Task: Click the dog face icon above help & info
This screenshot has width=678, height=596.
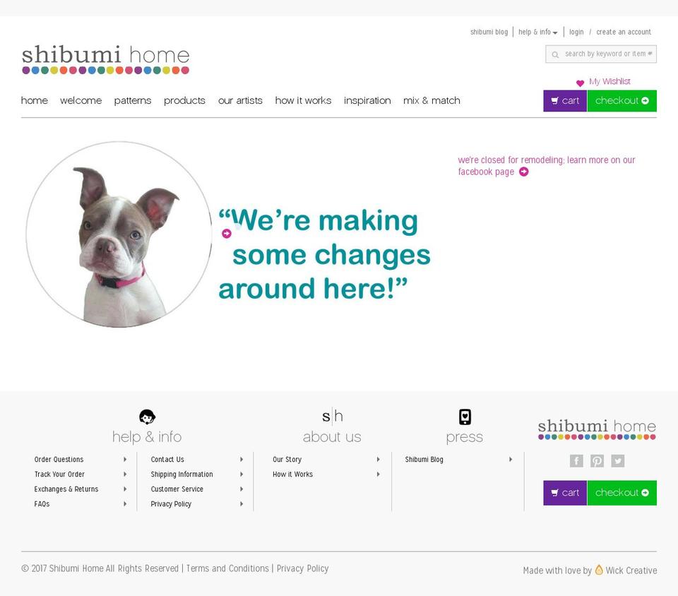Action: click(x=147, y=417)
